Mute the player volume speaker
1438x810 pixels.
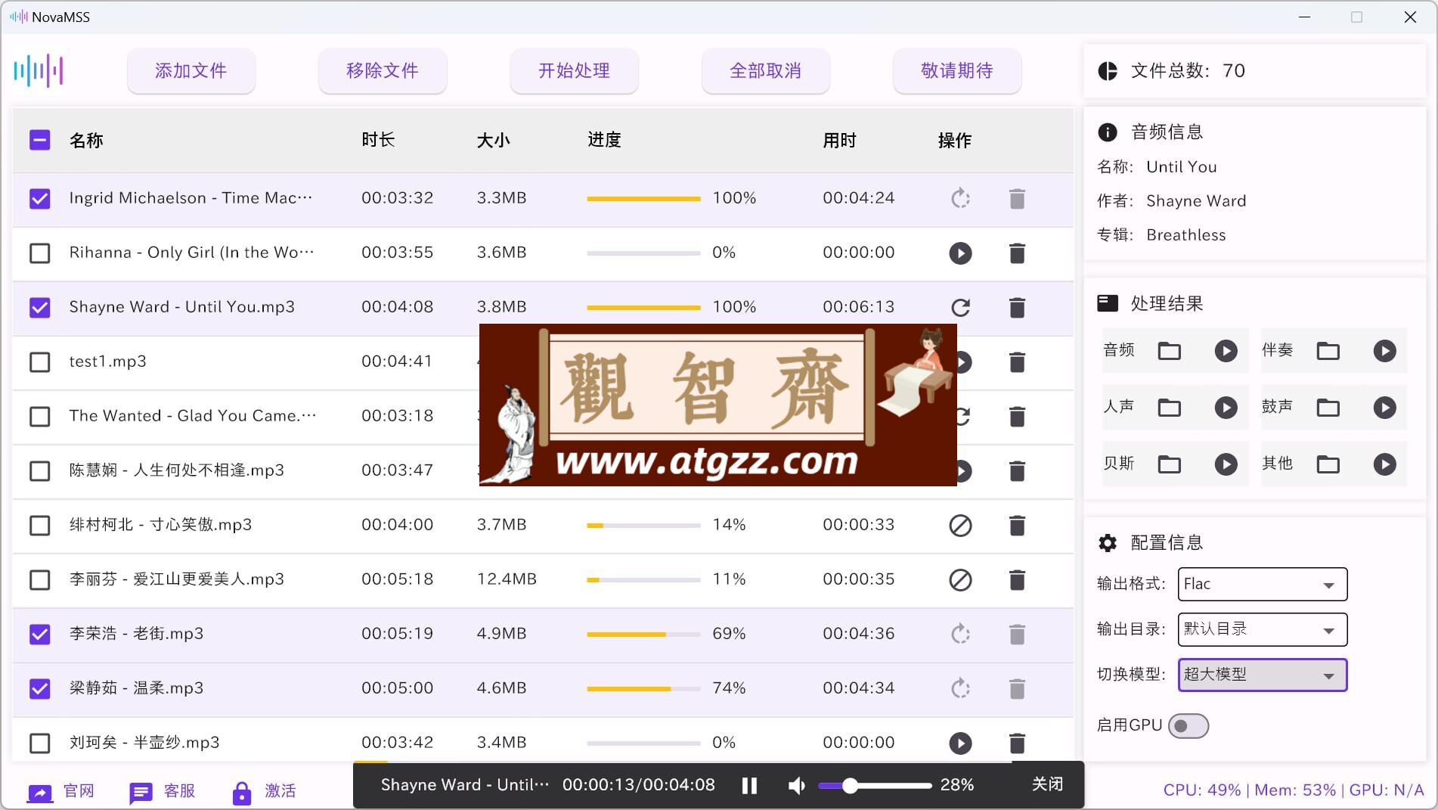point(797,785)
